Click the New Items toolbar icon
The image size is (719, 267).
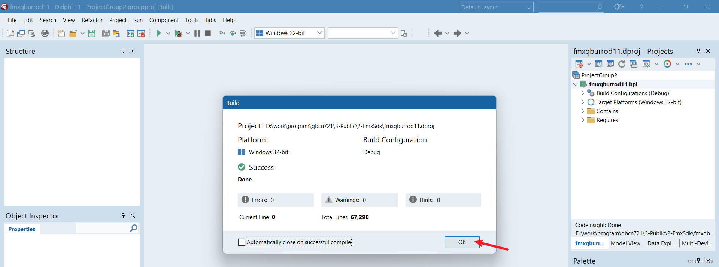coord(61,33)
